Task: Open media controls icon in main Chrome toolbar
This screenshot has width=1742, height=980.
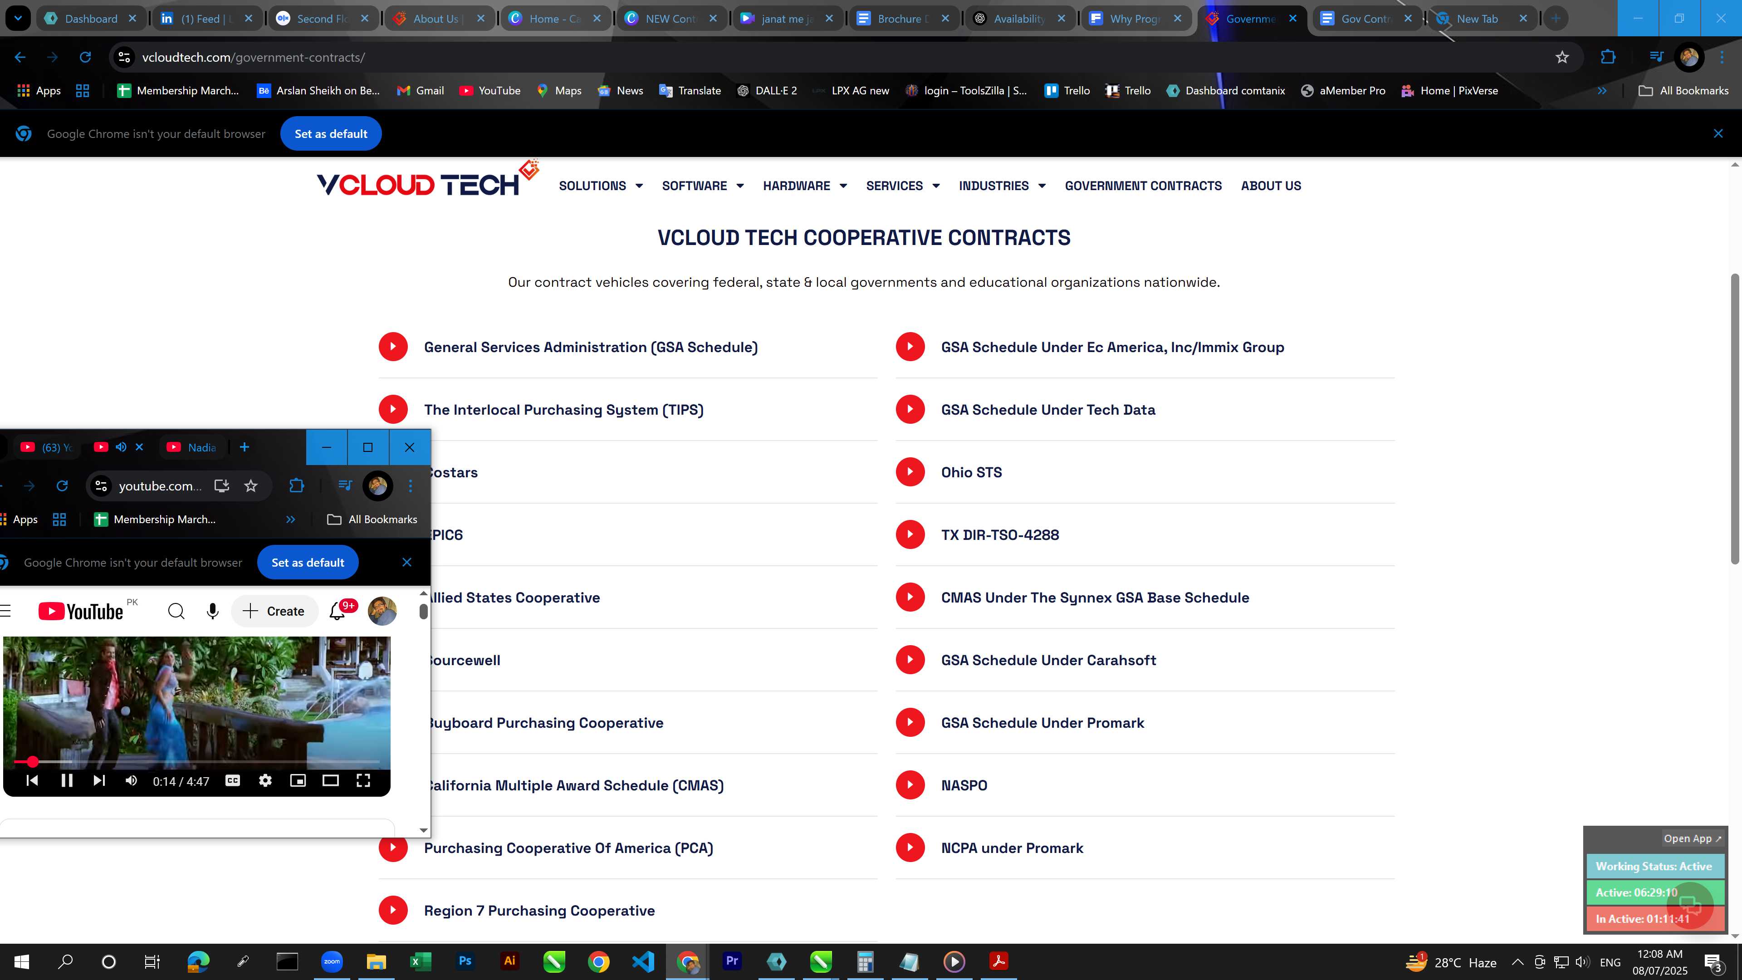Action: (1656, 58)
